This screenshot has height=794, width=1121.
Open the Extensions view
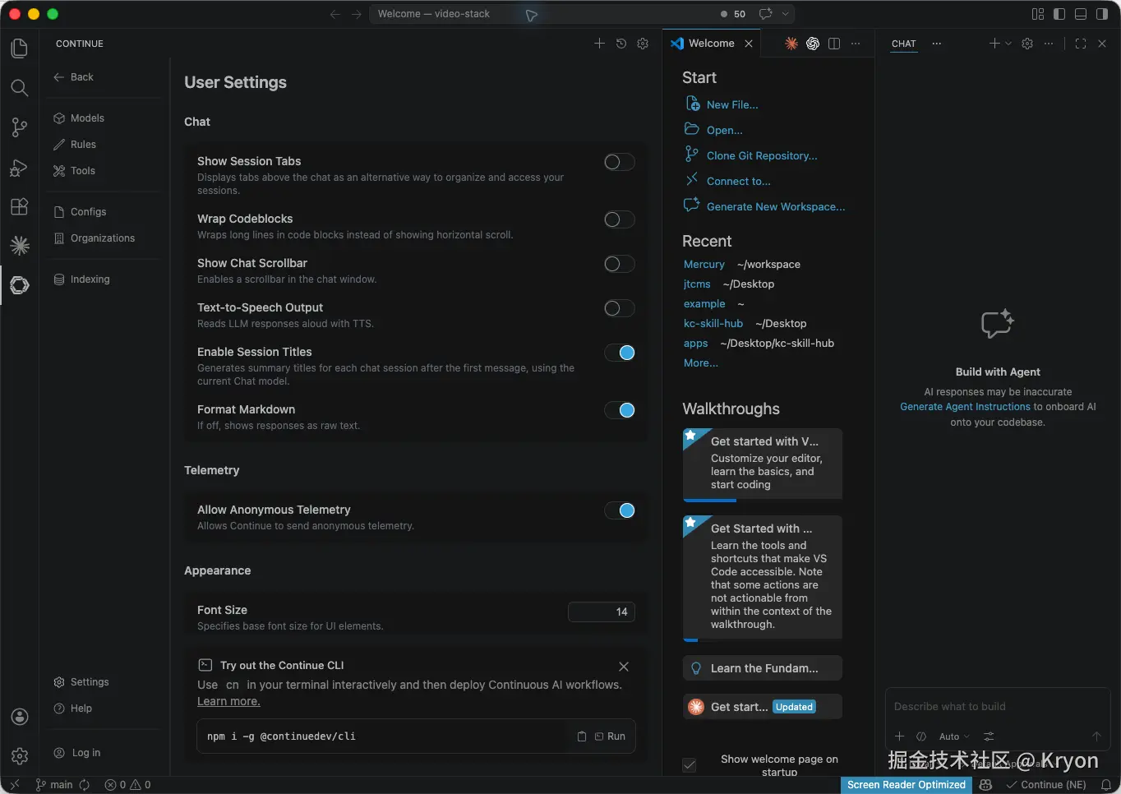point(20,206)
